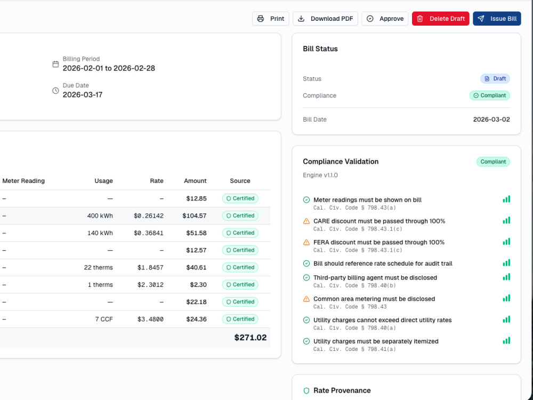Click Certified badge in the $12.57 row
The image size is (533, 400).
click(240, 250)
